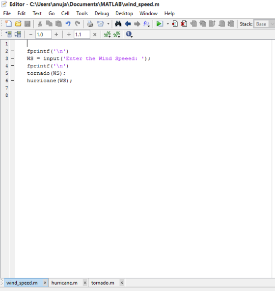Open the Stack Base dropdown
Screen dimensions: 275x291
click(x=264, y=24)
